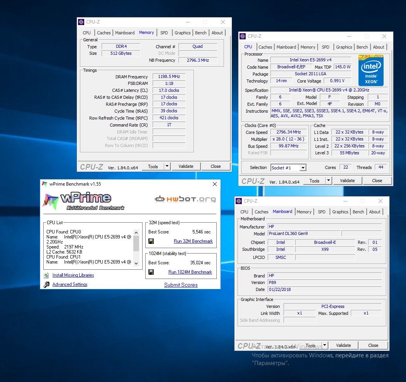Click Tools button in Memory window

[x=153, y=166]
